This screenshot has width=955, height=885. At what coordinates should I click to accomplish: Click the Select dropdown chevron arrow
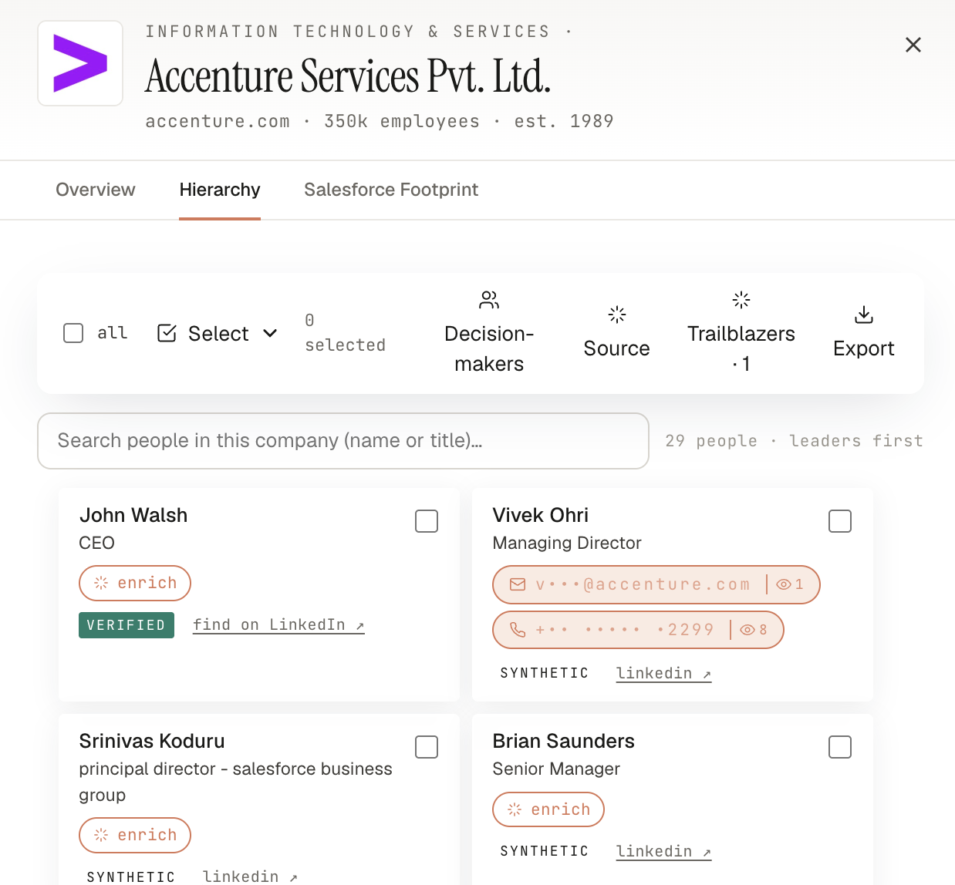(x=270, y=333)
